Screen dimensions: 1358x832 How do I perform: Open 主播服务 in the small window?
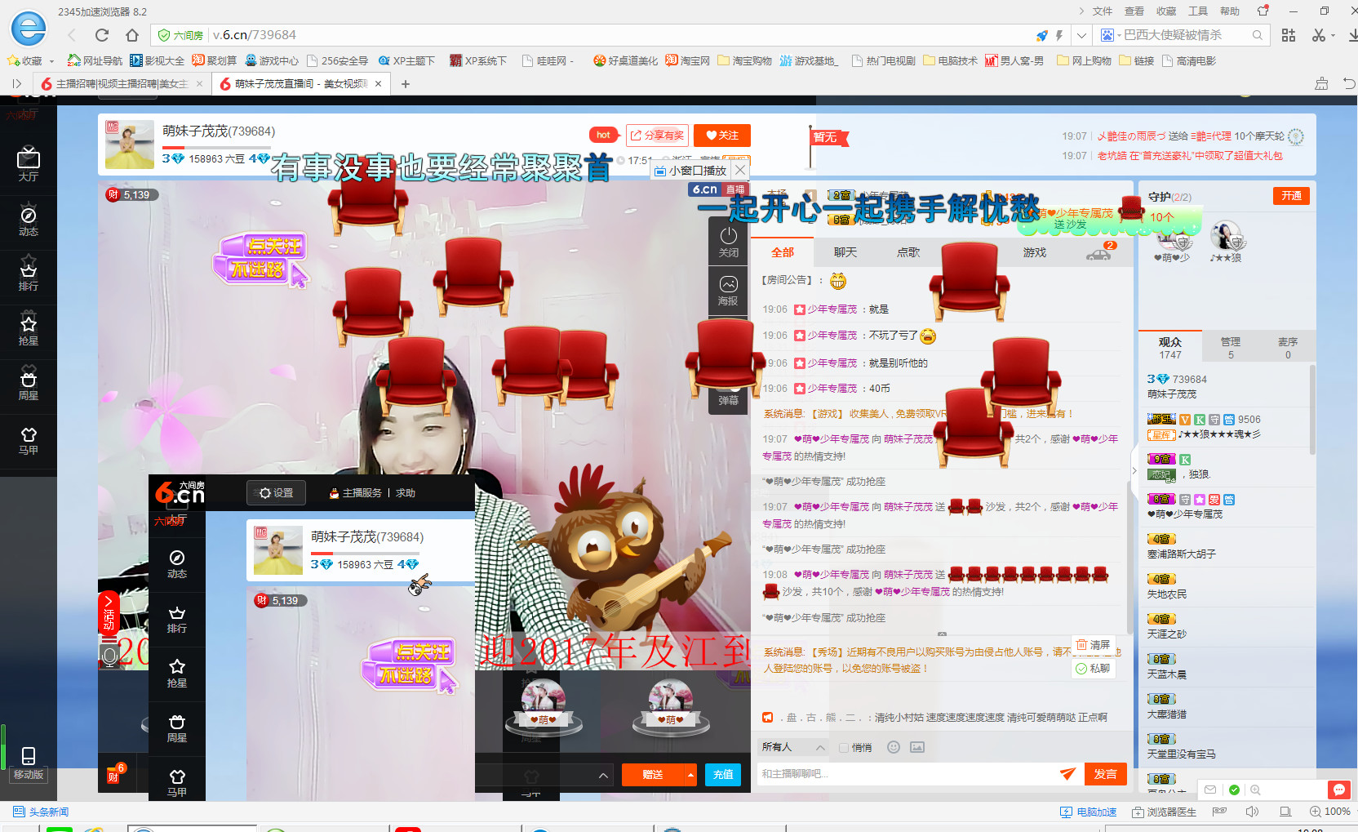click(x=356, y=493)
